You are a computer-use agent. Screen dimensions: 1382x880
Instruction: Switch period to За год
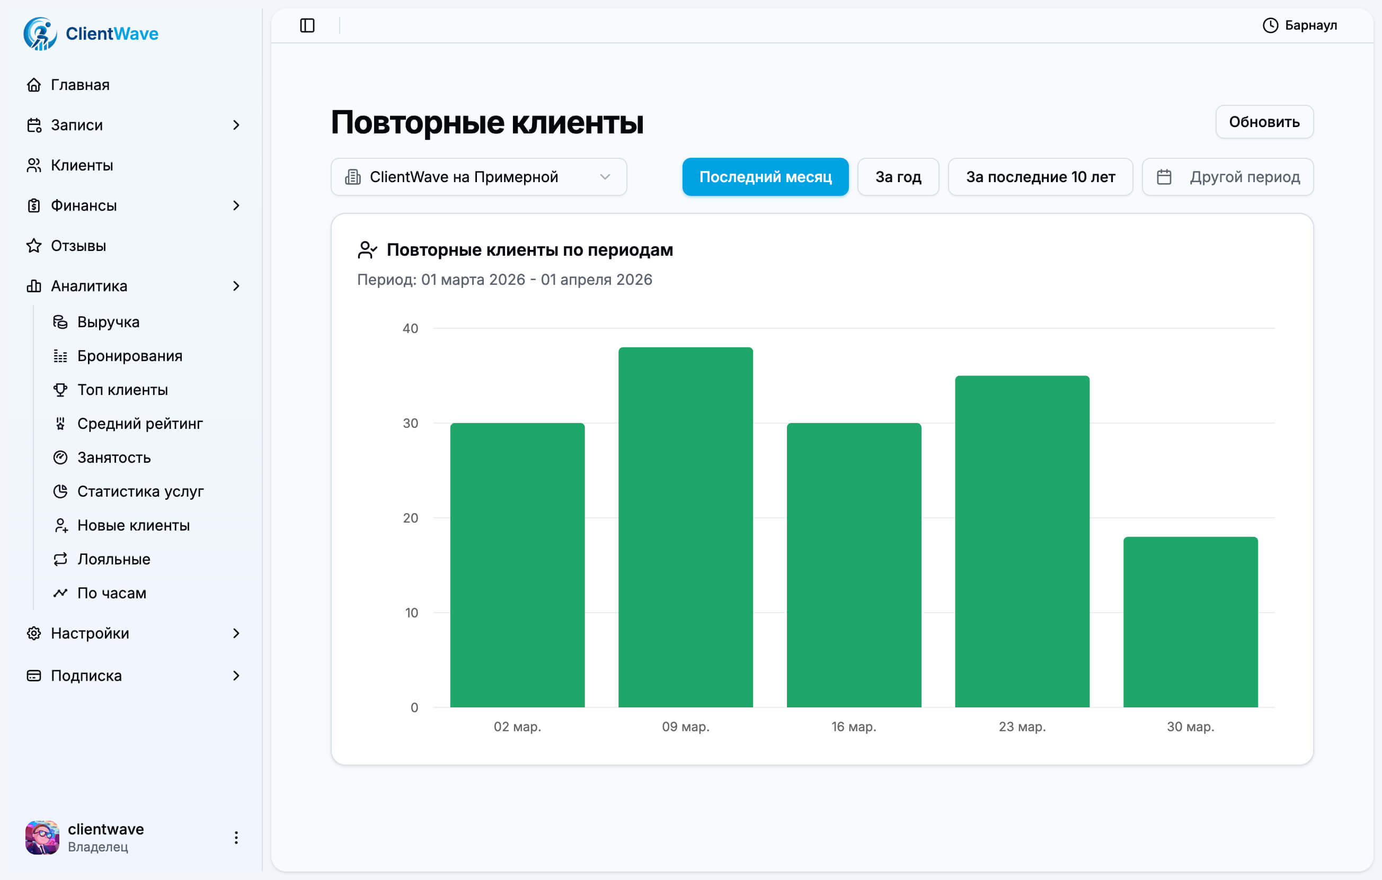coord(898,177)
